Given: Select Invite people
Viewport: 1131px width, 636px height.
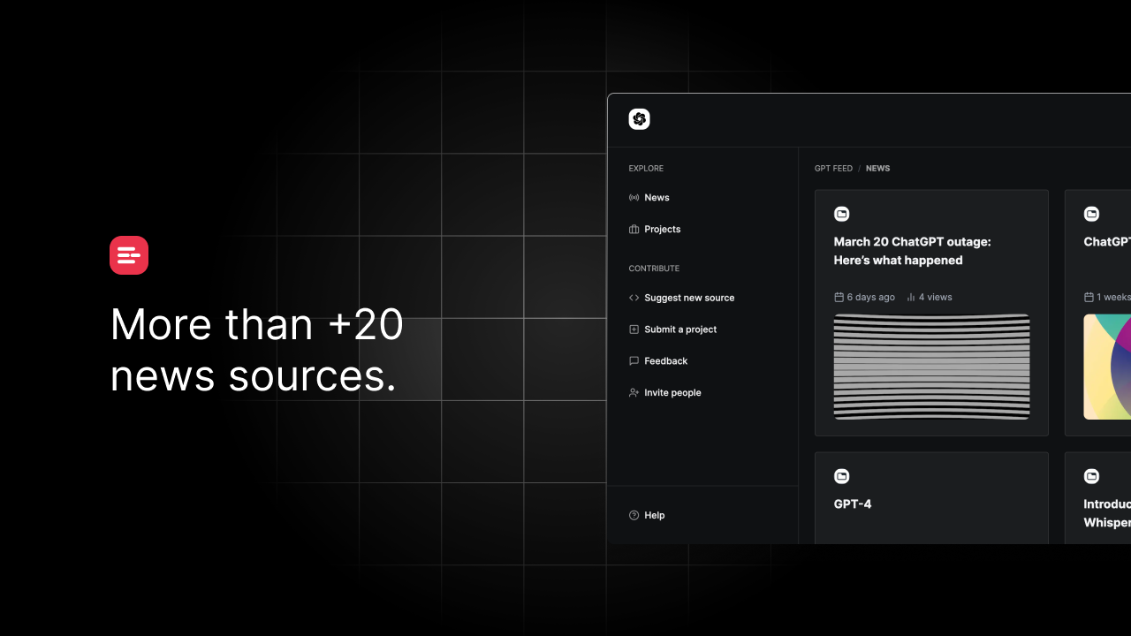Looking at the screenshot, I should point(672,393).
